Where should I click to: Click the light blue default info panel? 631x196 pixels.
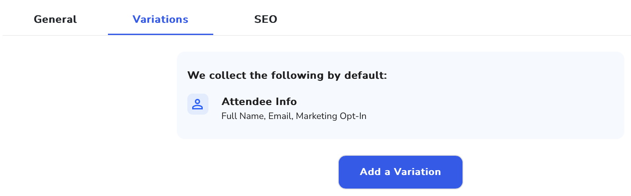click(x=400, y=95)
